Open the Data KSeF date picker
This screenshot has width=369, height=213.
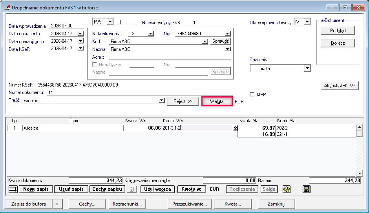80,49
